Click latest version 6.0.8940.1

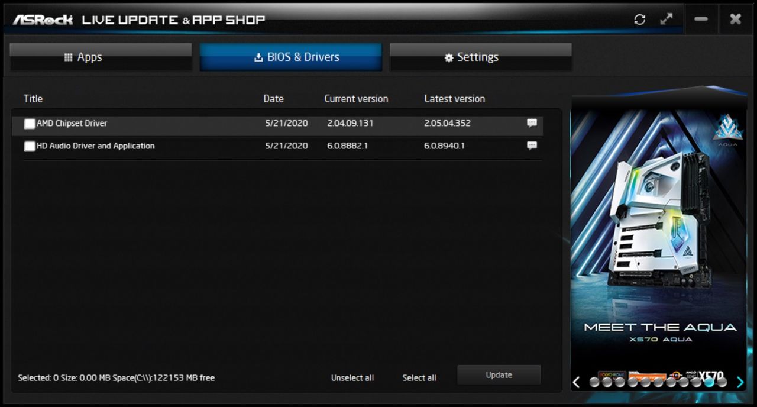coord(444,146)
